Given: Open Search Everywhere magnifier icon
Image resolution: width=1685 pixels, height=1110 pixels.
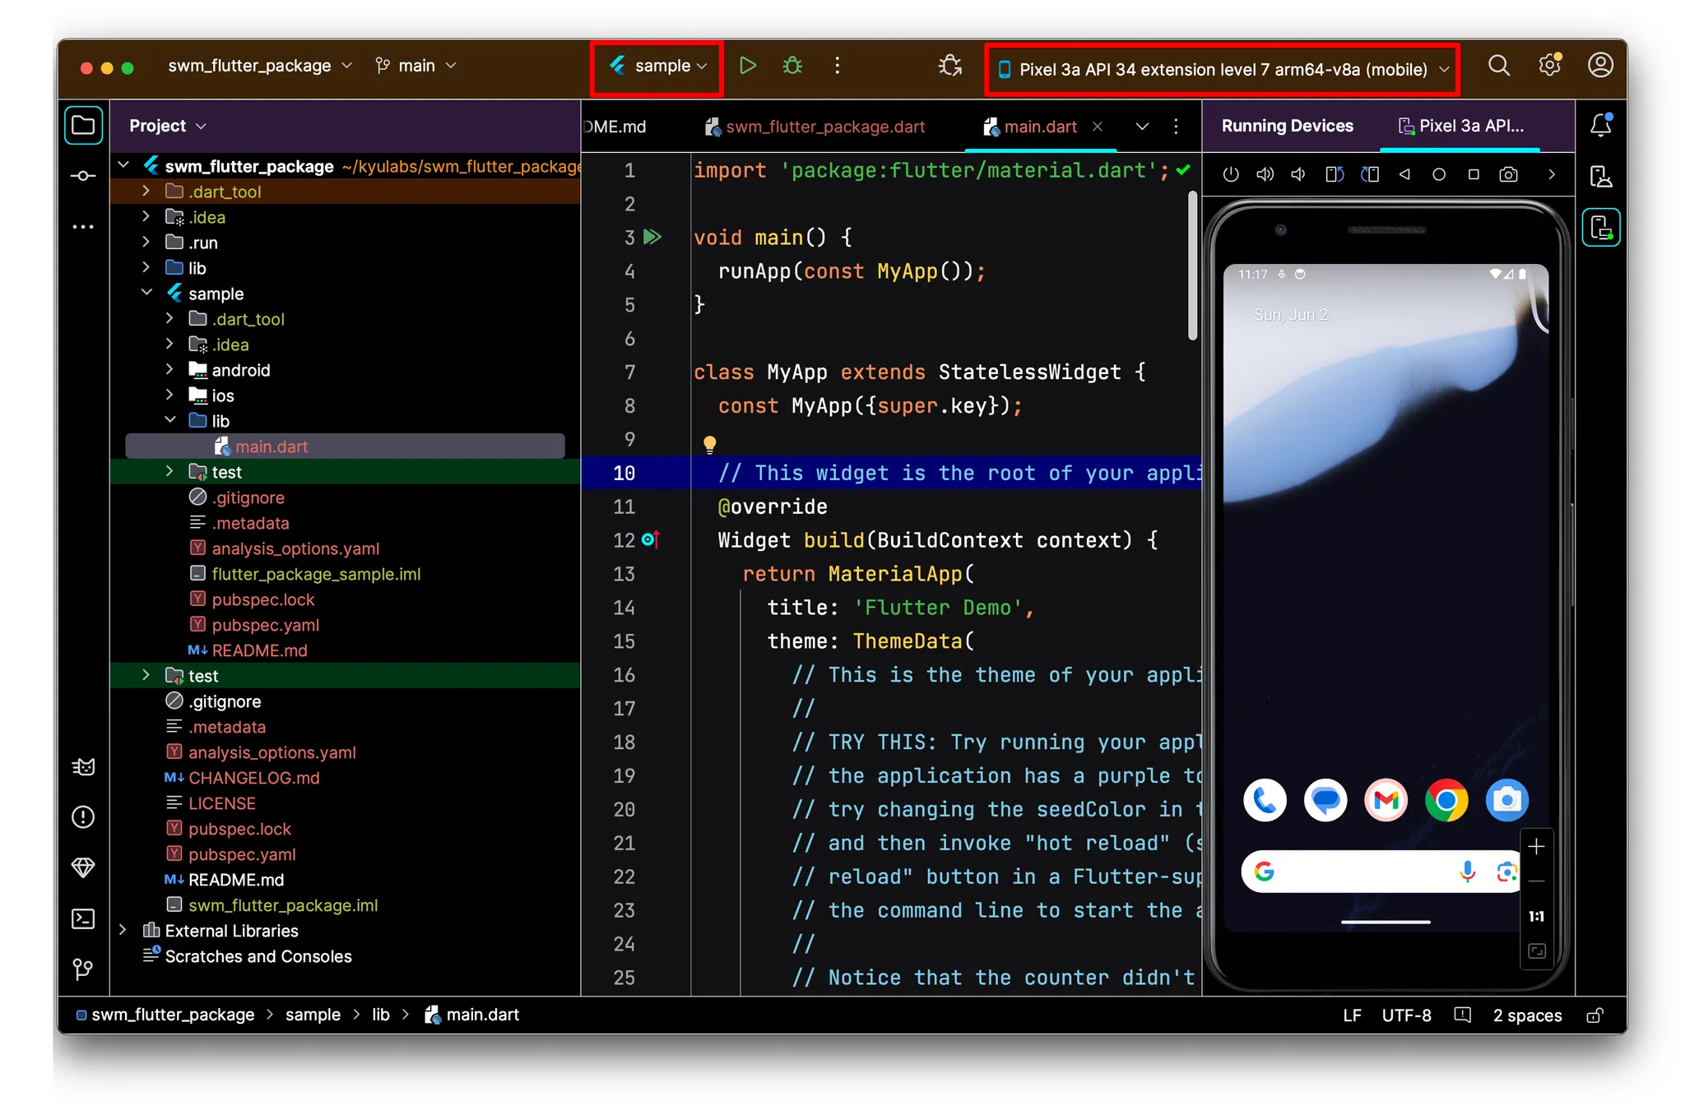Looking at the screenshot, I should [1499, 66].
